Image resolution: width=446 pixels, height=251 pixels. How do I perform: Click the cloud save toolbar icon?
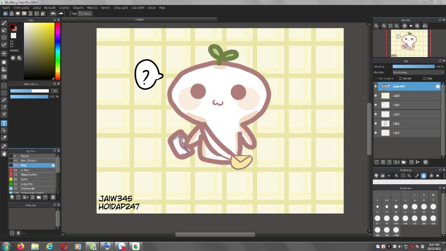tap(5, 14)
